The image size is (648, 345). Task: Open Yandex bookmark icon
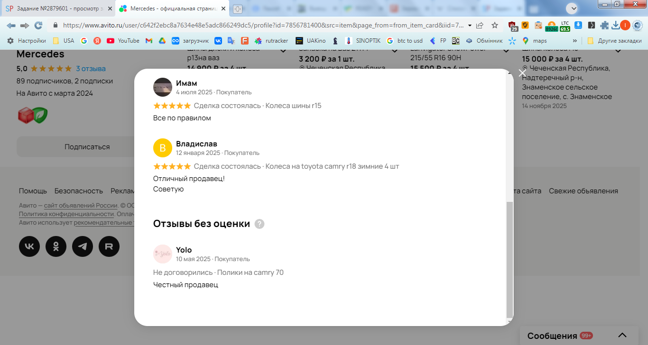97,41
